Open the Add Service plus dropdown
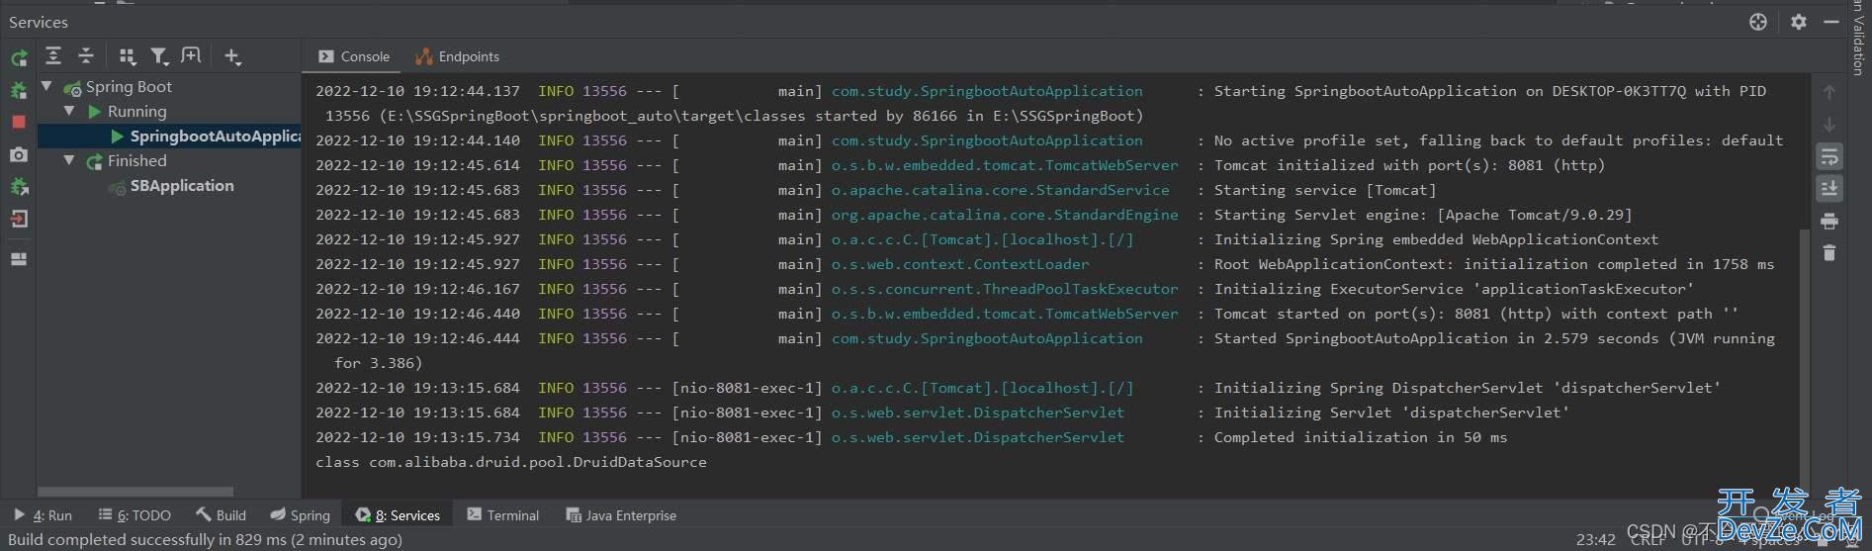 pyautogui.click(x=232, y=56)
